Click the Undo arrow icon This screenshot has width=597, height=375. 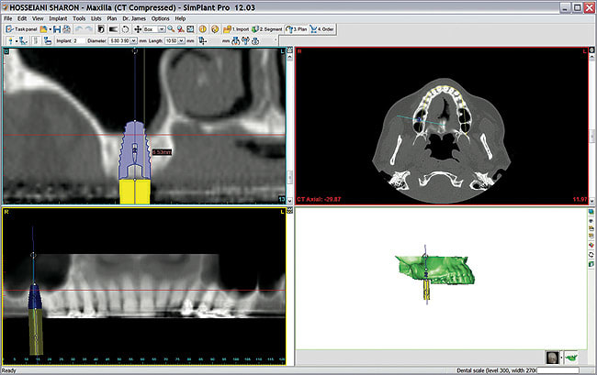click(x=78, y=29)
